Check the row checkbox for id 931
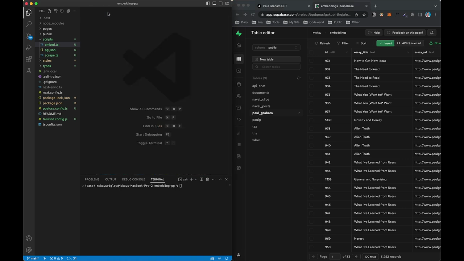This screenshot has height=261, width=464. [311, 61]
